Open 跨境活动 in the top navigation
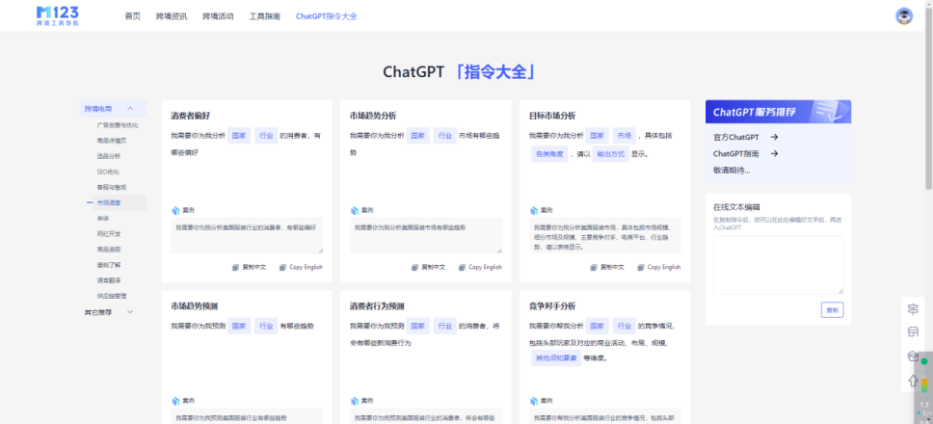 (218, 16)
